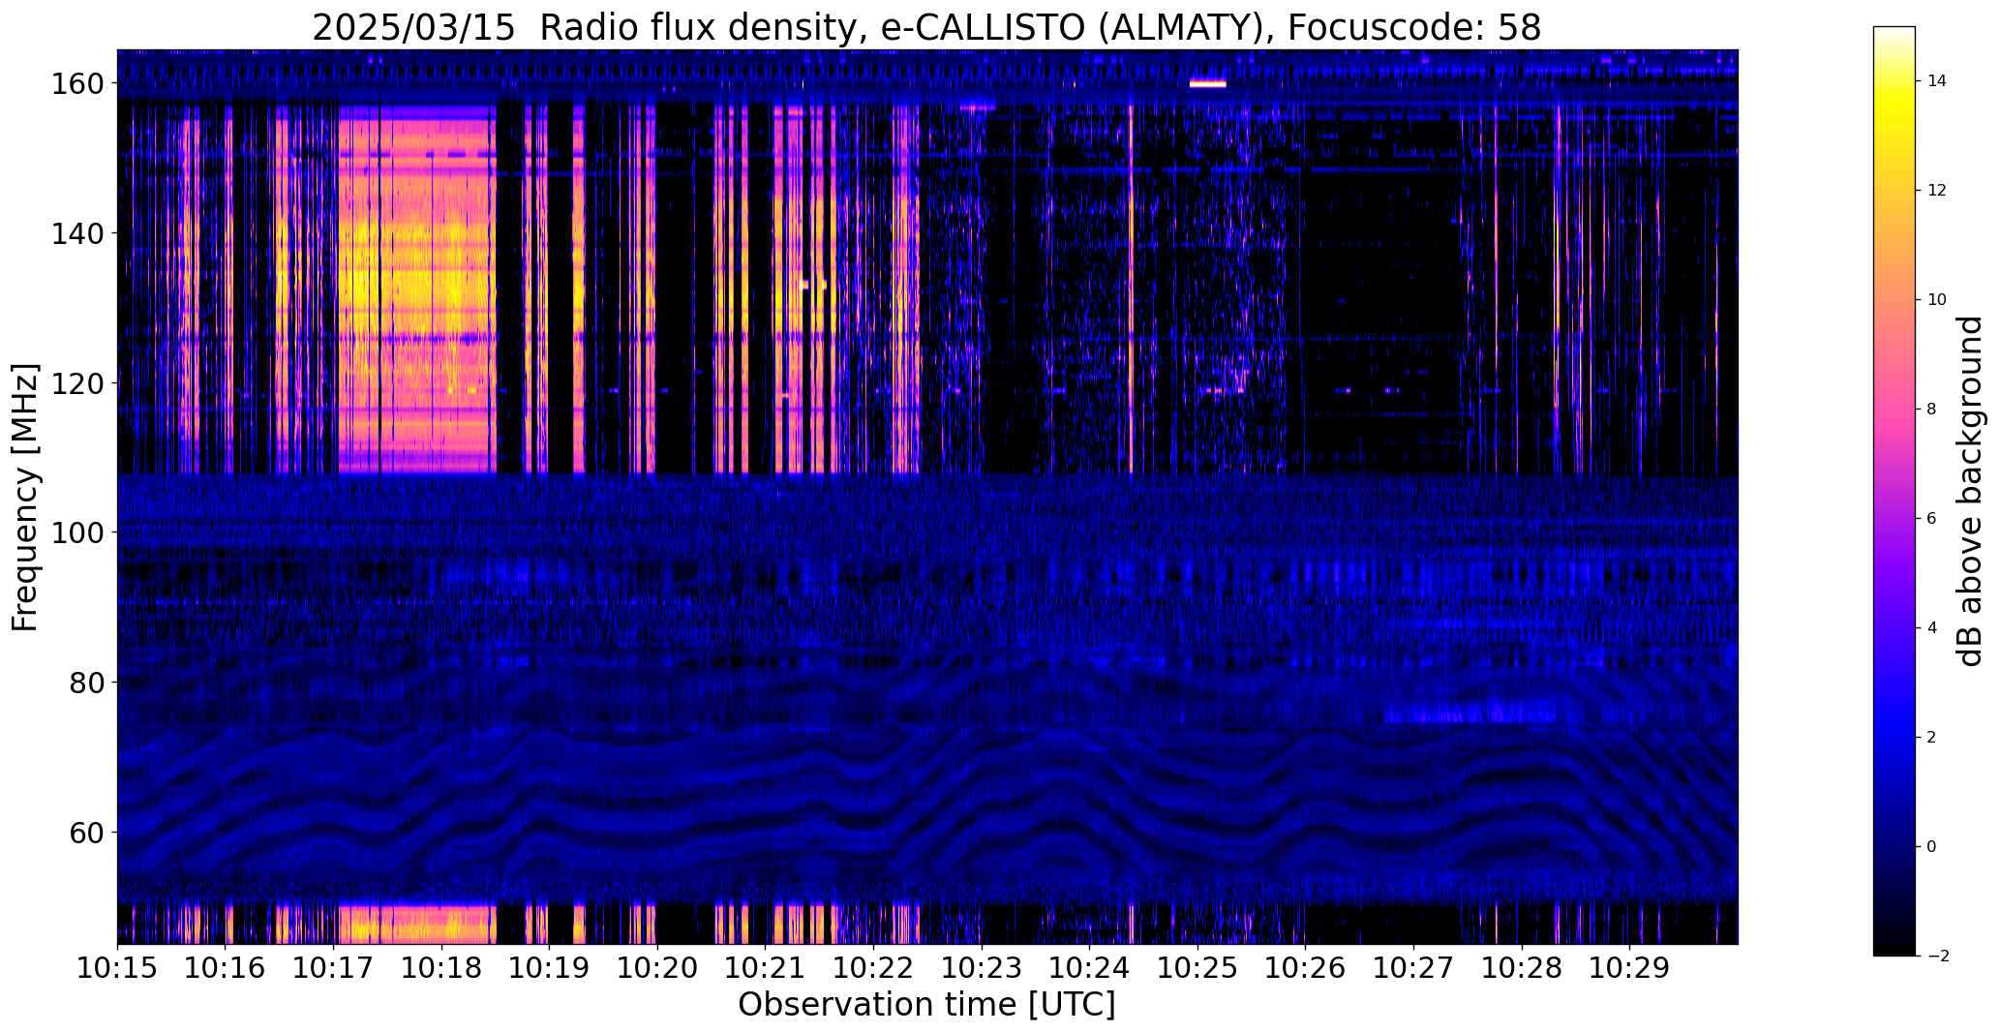
Task: Click the plot title mentioning e-CALLISTO (ALMATY)
Action: [x=926, y=27]
